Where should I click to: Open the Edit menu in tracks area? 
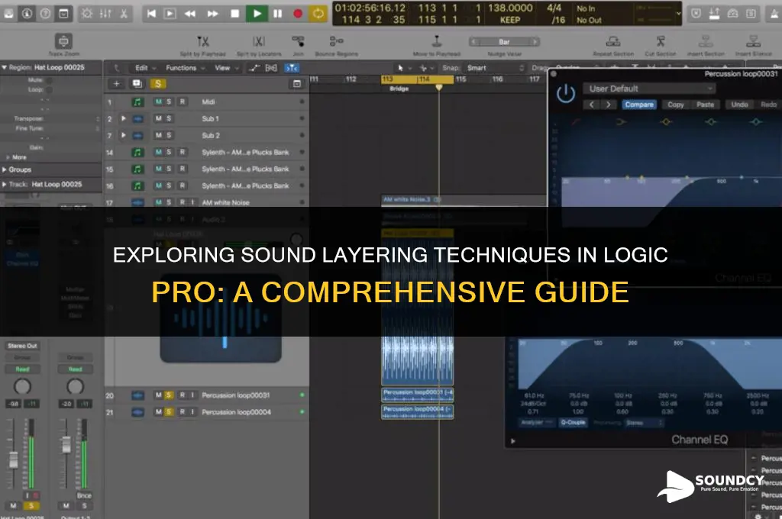tap(145, 68)
